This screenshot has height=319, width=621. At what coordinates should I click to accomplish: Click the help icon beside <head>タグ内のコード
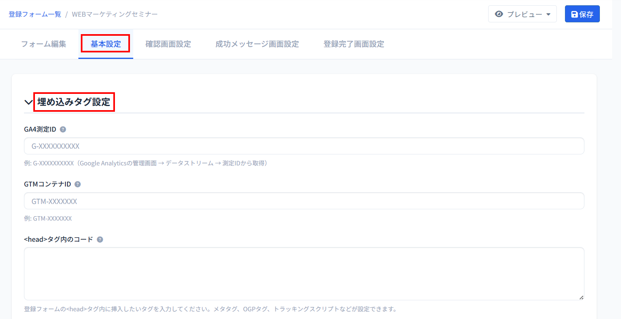tap(100, 240)
